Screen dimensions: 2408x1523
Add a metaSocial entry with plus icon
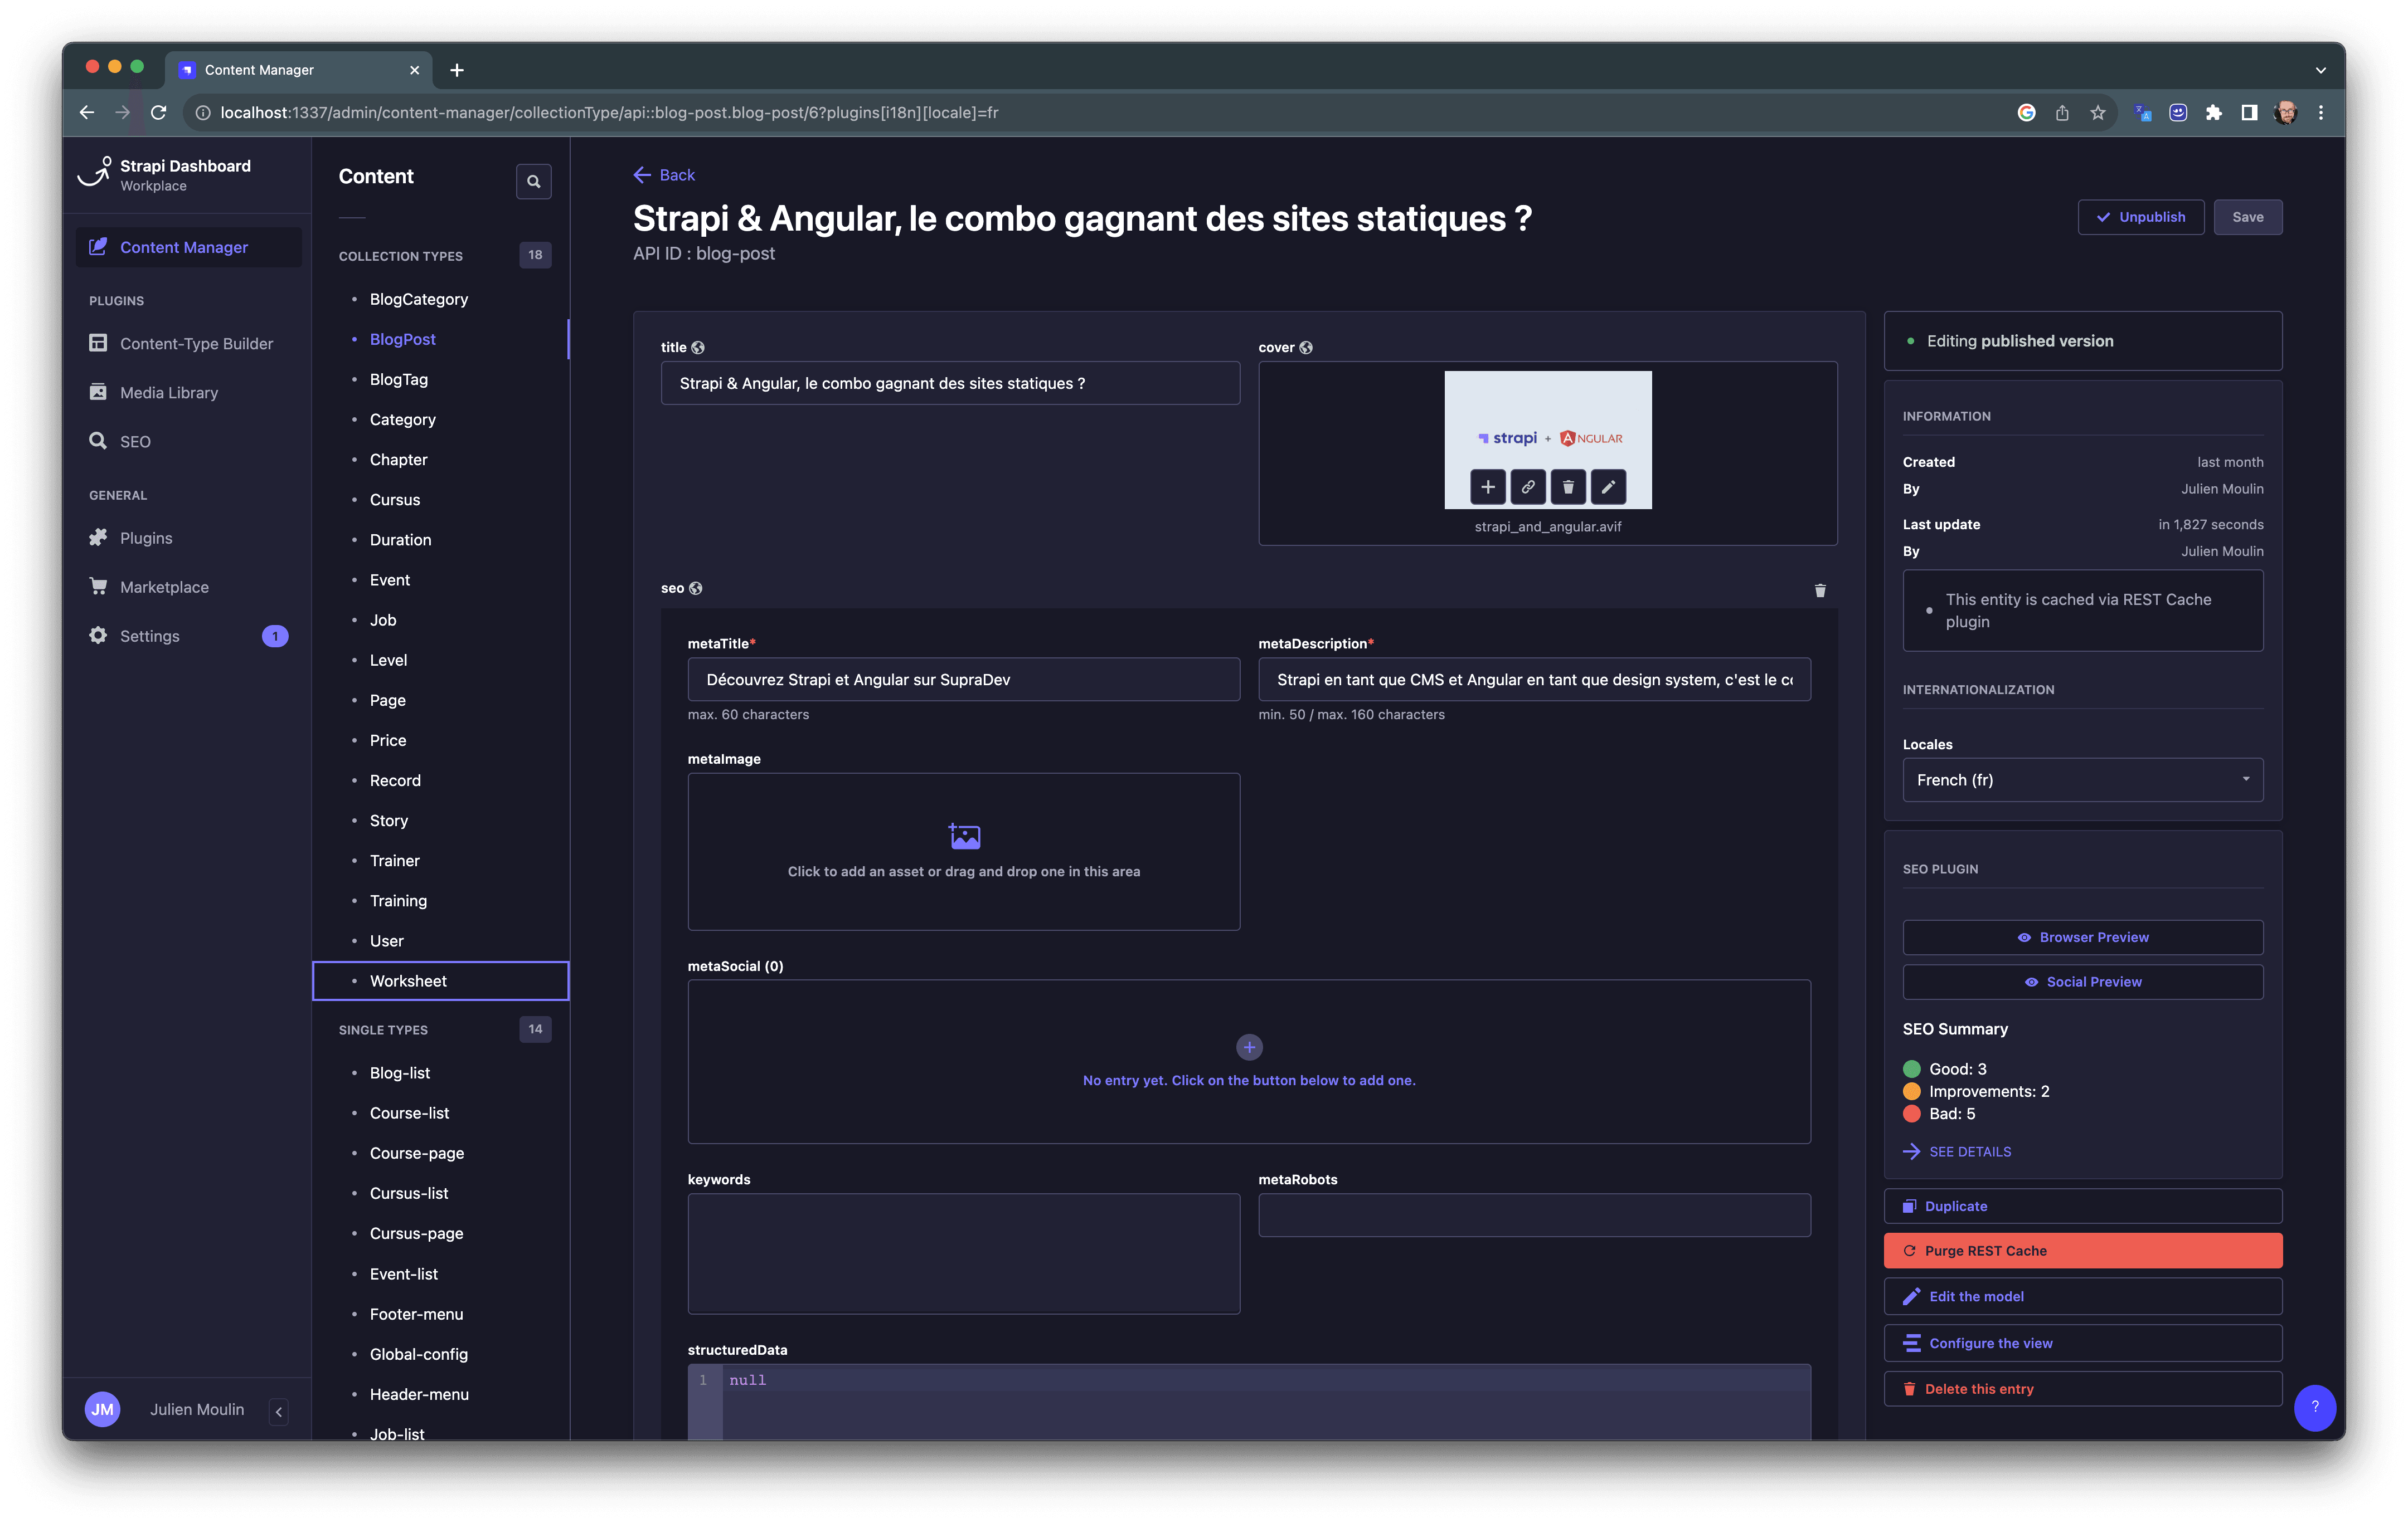(x=1248, y=1046)
